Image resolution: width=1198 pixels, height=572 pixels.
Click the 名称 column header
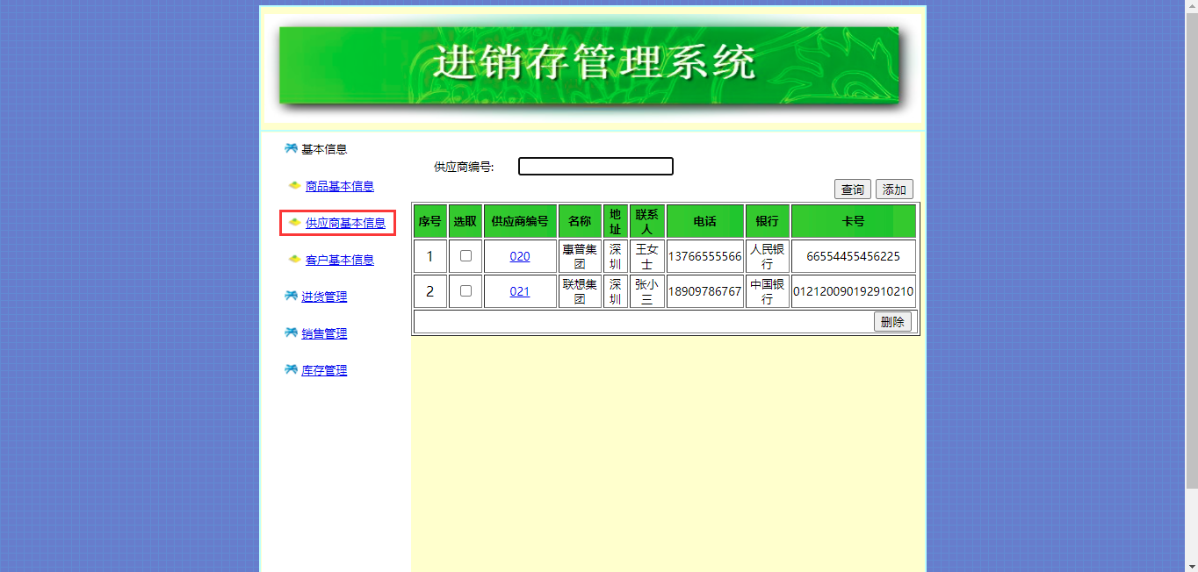pos(580,221)
